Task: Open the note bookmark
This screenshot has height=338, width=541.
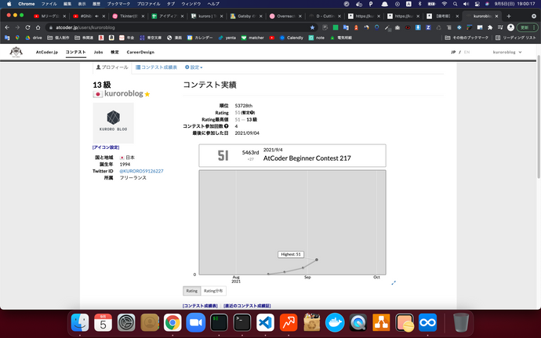Action: click(317, 38)
